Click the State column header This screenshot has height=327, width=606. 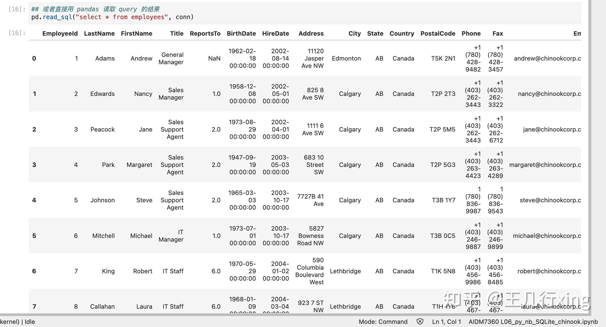(375, 34)
